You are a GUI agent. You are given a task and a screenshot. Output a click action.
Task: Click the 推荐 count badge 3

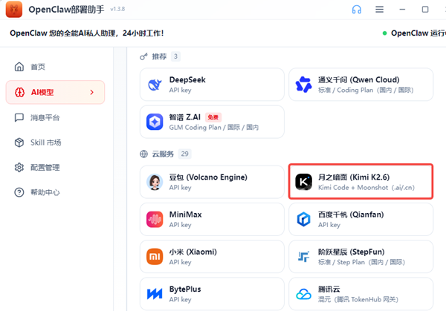(175, 56)
